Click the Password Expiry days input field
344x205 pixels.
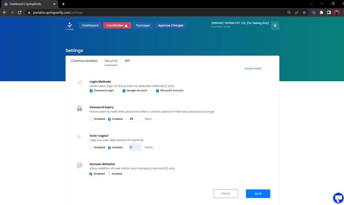click(135, 118)
